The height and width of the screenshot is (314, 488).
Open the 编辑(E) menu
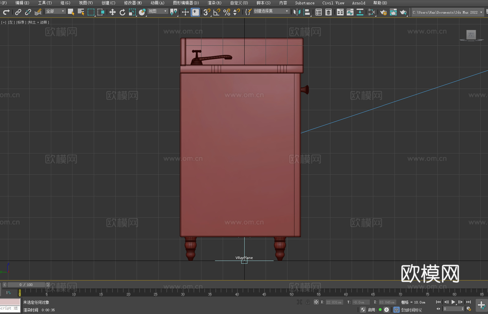coord(22,3)
